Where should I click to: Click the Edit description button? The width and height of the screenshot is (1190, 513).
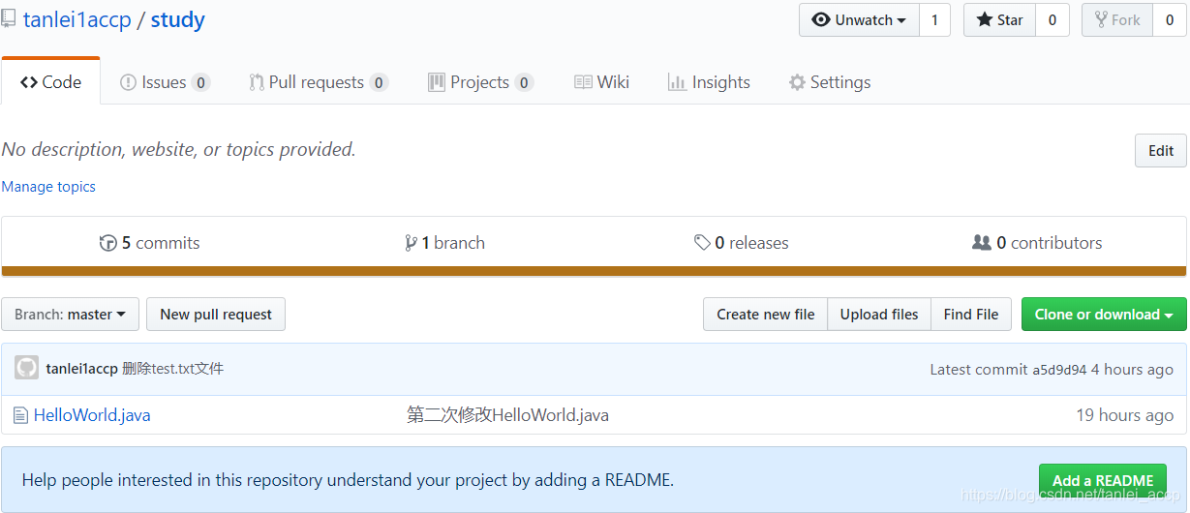pos(1161,151)
